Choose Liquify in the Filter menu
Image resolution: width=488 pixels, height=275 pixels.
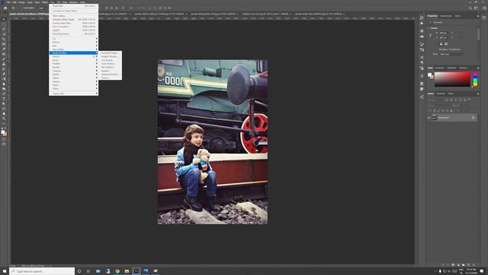point(73,31)
